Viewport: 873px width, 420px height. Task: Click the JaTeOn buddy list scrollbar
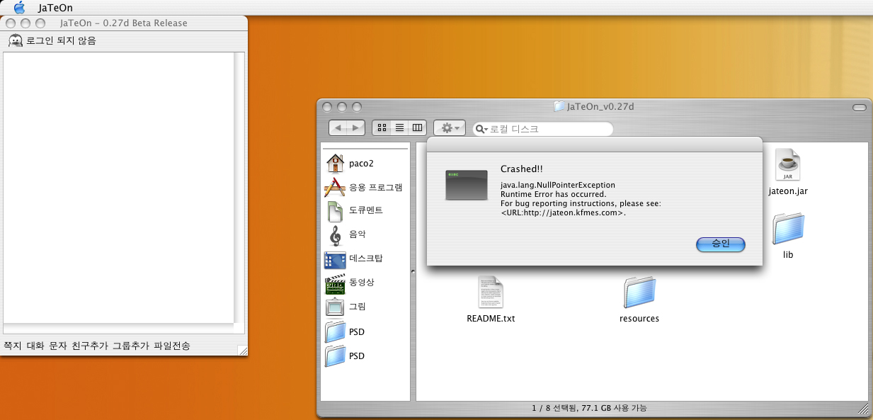pyautogui.click(x=239, y=187)
